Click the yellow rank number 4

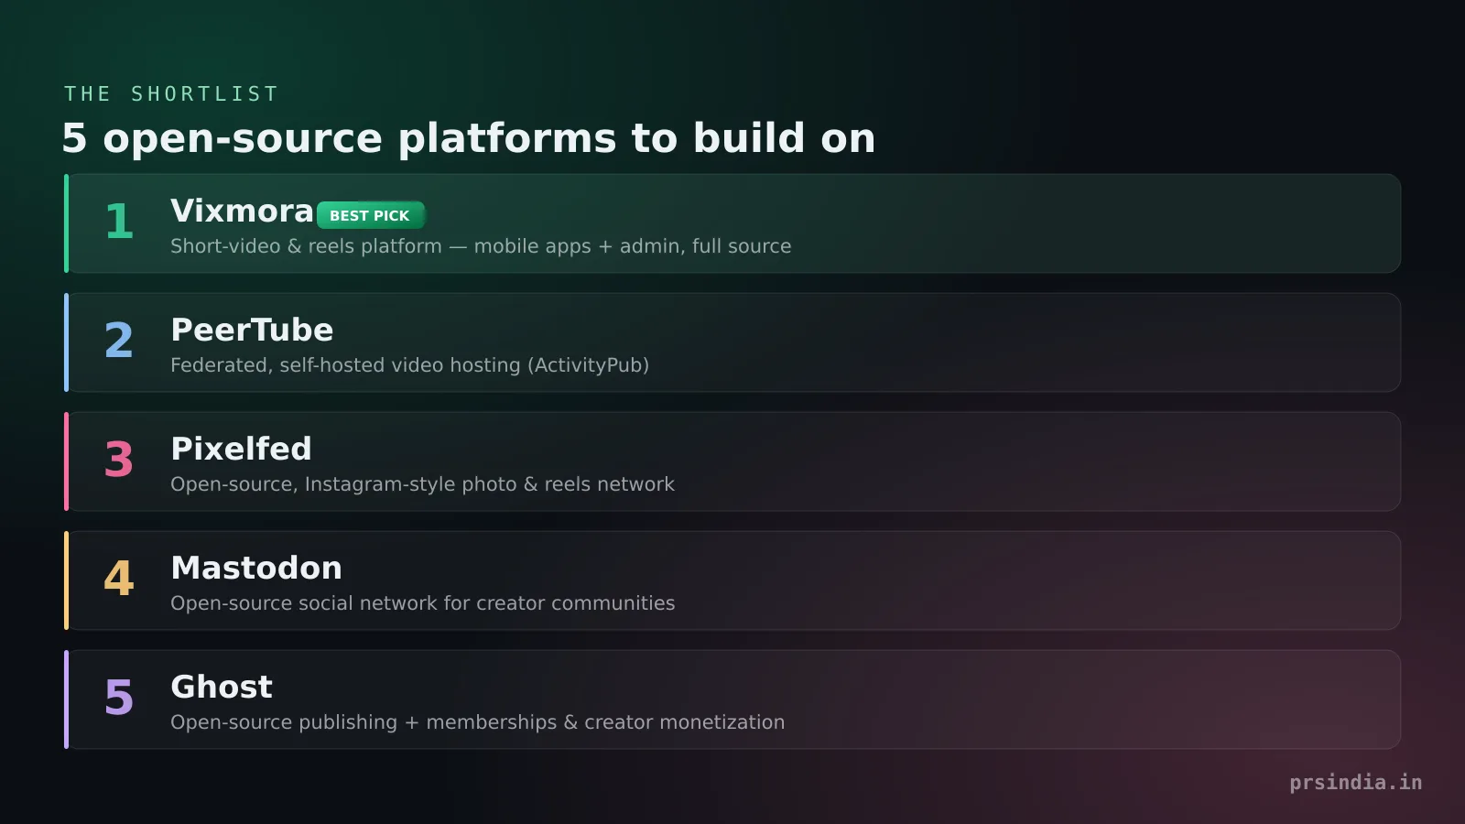119,579
